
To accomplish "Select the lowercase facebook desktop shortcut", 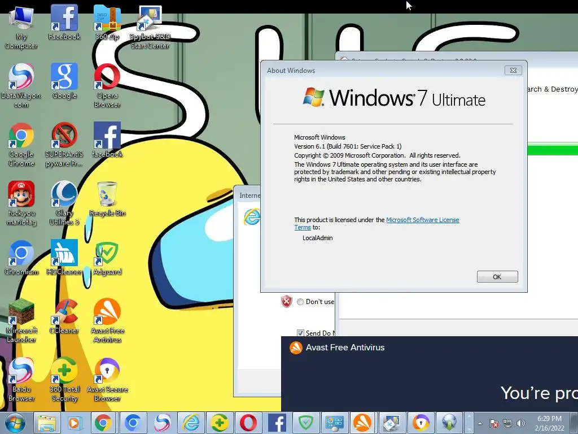I will [x=107, y=140].
